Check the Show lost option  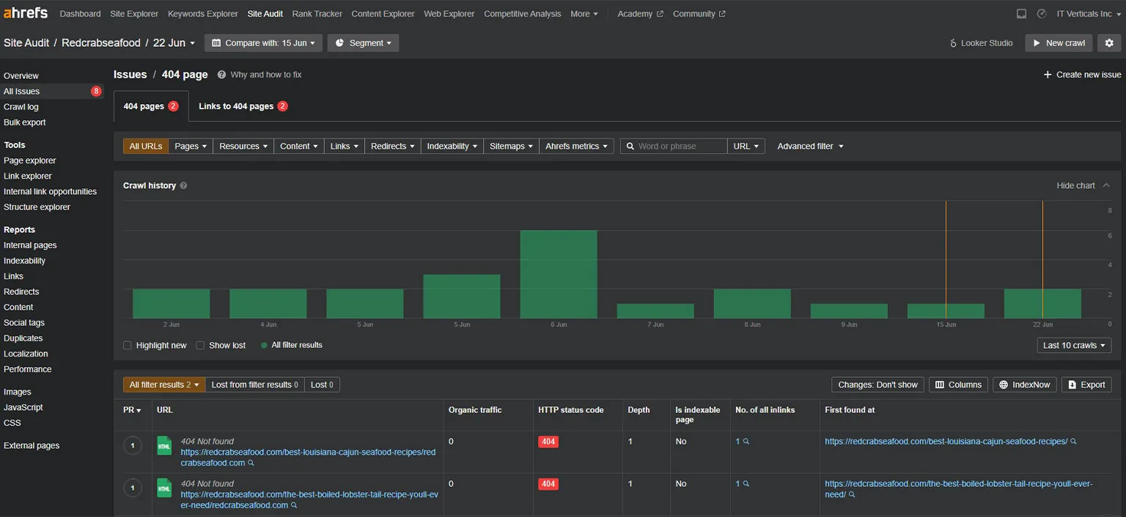coord(200,345)
